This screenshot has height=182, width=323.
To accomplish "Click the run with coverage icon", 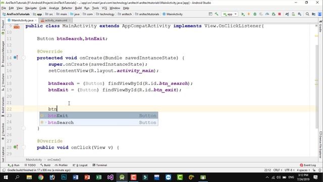I will (x=261, y=14).
